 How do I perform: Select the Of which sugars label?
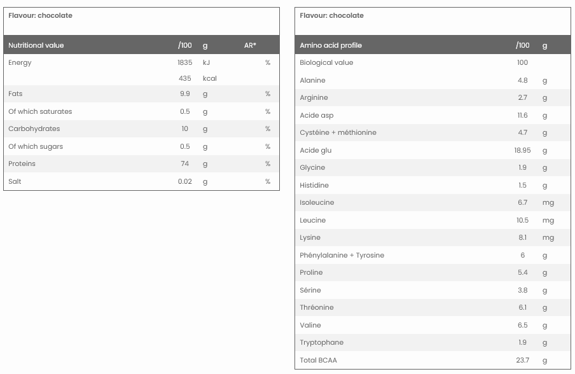(36, 146)
